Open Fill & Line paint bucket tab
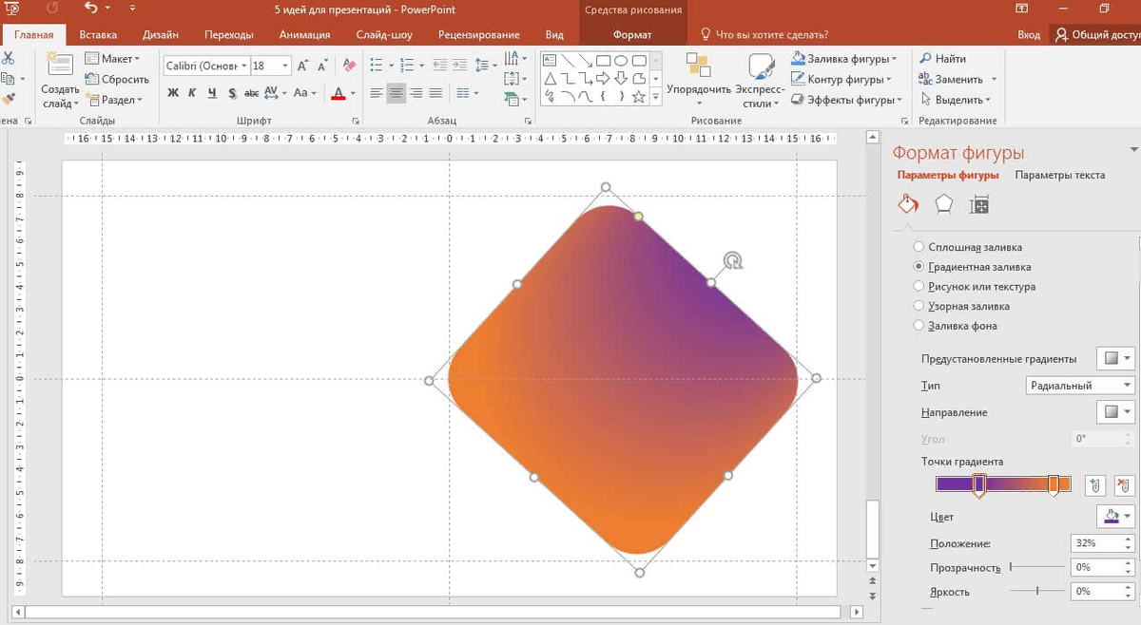This screenshot has height=625, width=1141. (x=908, y=203)
